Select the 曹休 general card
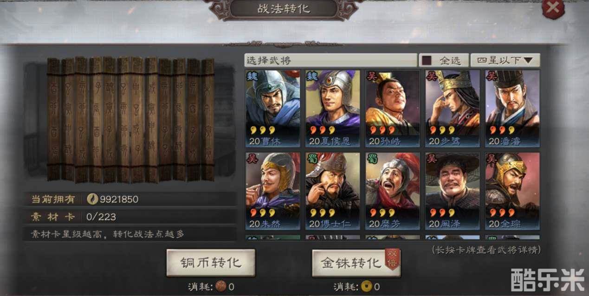This screenshot has width=589, height=296. click(272, 108)
